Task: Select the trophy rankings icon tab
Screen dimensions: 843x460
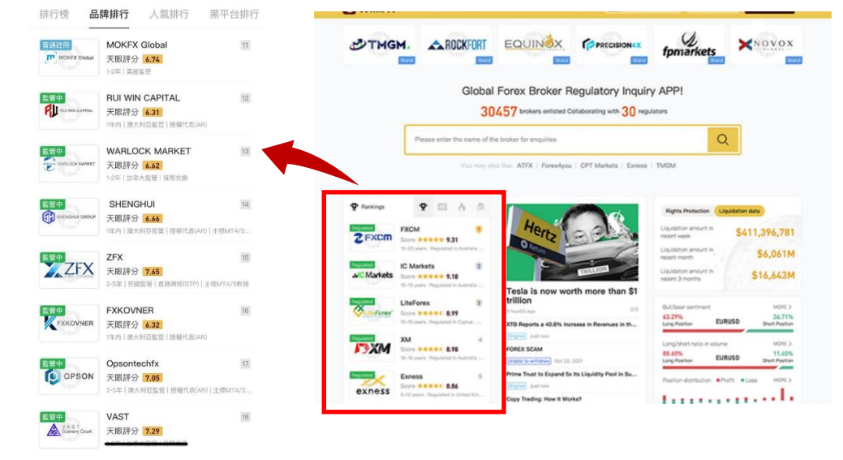Action: 423,207
